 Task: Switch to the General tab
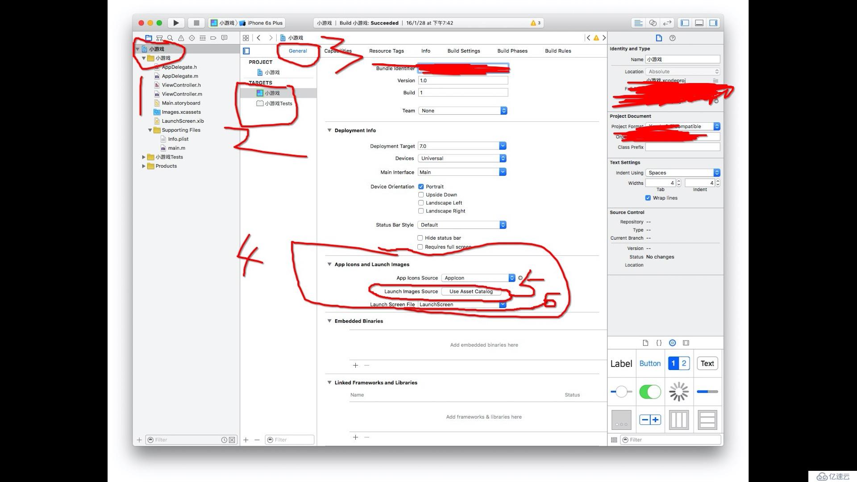tap(298, 51)
